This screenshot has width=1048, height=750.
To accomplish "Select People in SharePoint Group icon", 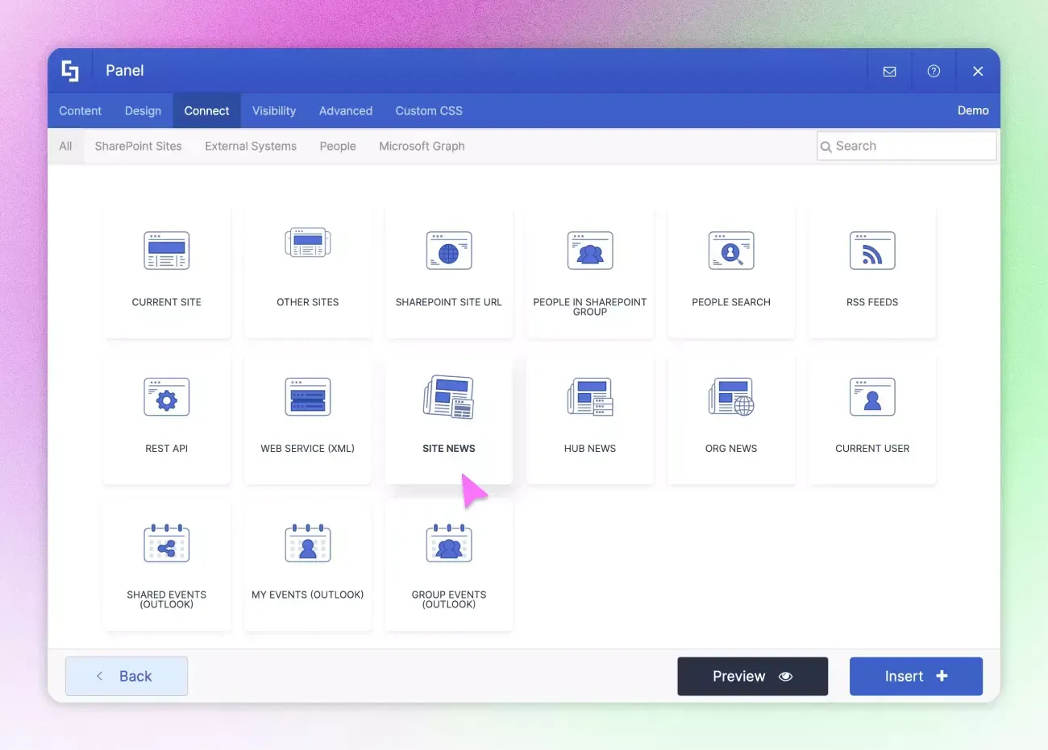I will click(x=590, y=251).
